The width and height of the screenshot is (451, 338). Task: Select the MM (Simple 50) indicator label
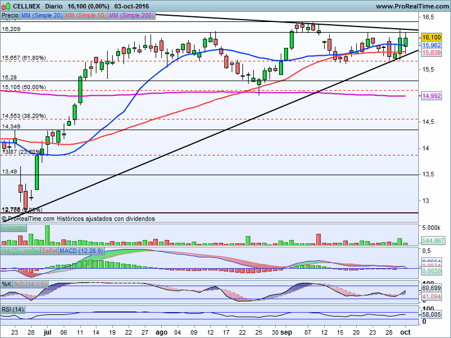pyautogui.click(x=86, y=16)
